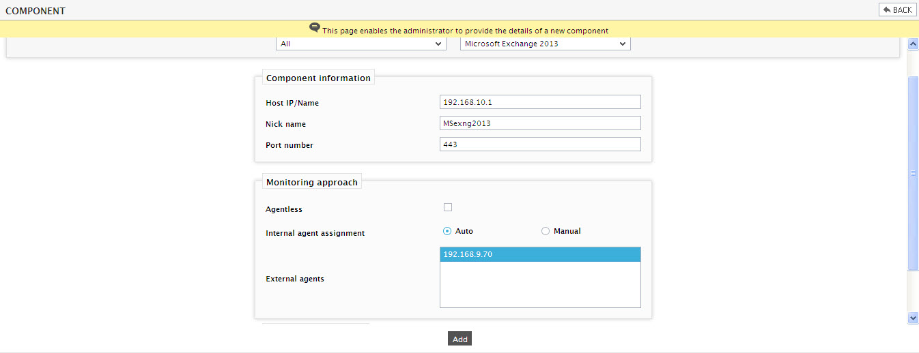Enable the Agentless checkbox
The height and width of the screenshot is (353, 919).
[x=448, y=207]
